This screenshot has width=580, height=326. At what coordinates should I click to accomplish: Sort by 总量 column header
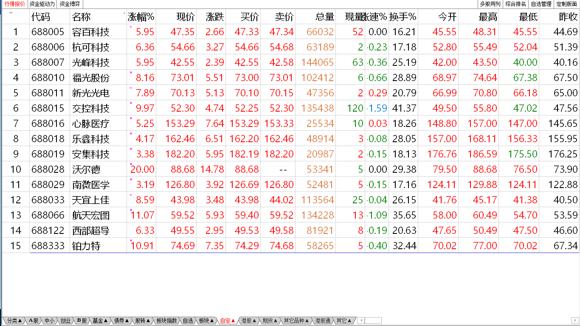325,17
